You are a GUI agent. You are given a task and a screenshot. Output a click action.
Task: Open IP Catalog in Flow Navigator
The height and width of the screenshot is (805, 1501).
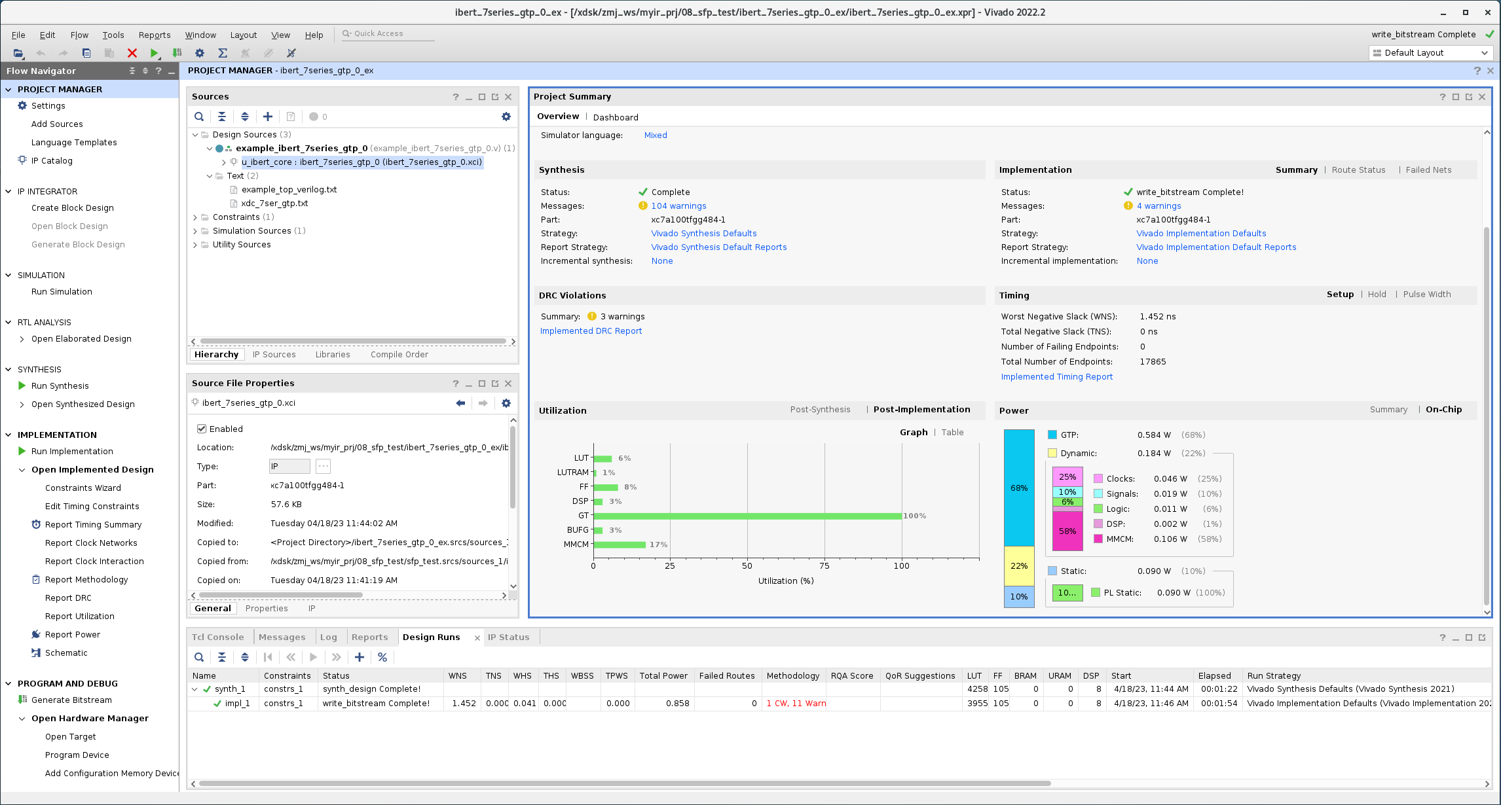pyautogui.click(x=52, y=161)
